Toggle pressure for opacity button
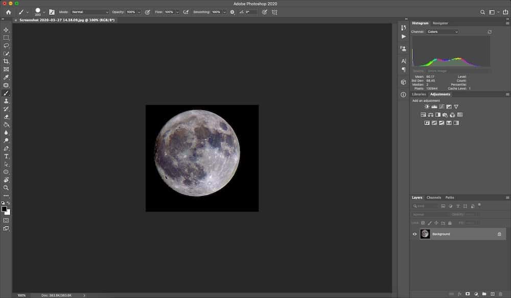 click(148, 12)
